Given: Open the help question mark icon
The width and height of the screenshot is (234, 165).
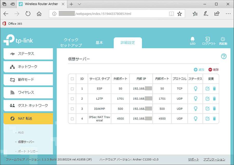Looking at the screenshot, I should pyautogui.click(x=224, y=56).
